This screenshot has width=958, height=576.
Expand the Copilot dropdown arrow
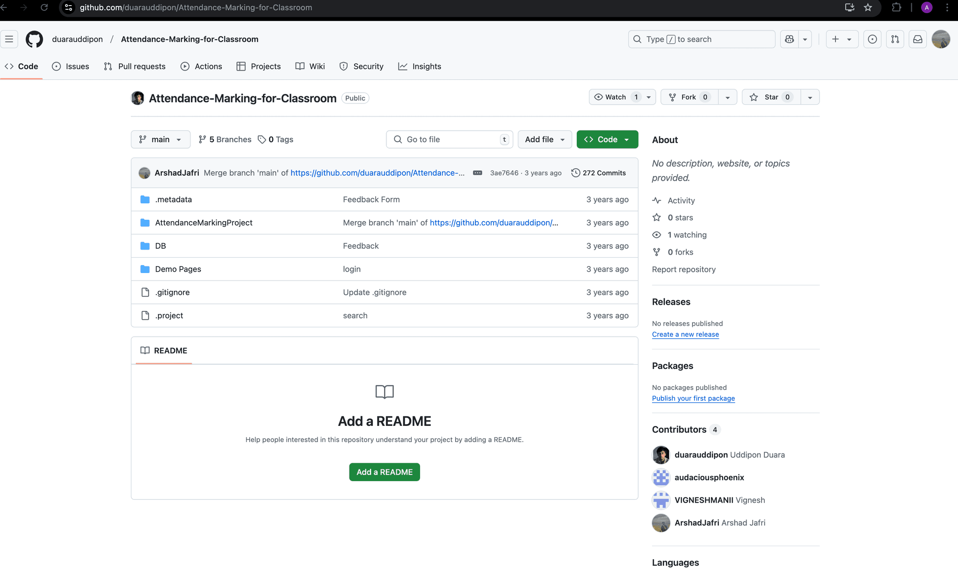[805, 39]
